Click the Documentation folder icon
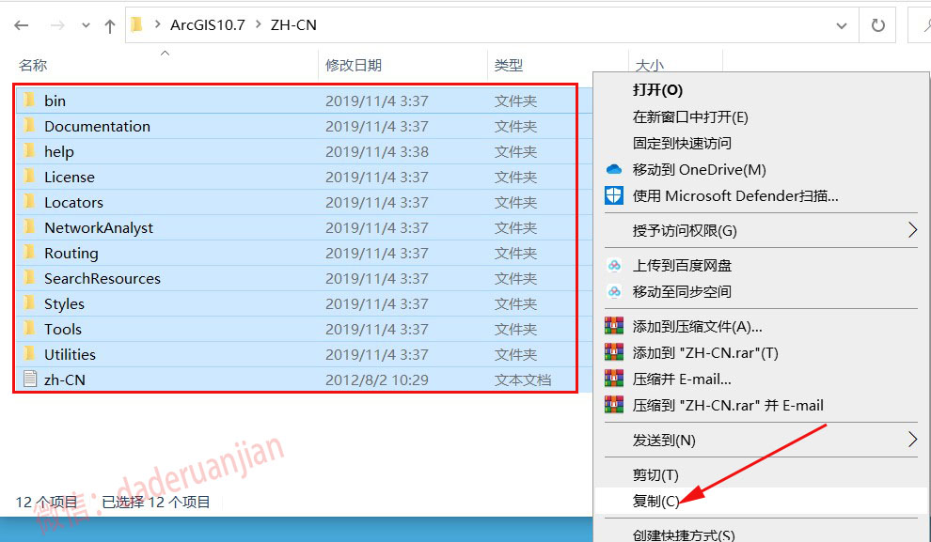This screenshot has height=542, width=931. 29,126
